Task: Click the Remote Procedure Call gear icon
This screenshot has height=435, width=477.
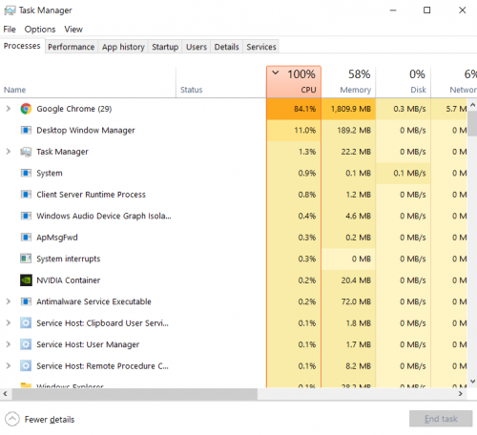Action: (x=26, y=366)
